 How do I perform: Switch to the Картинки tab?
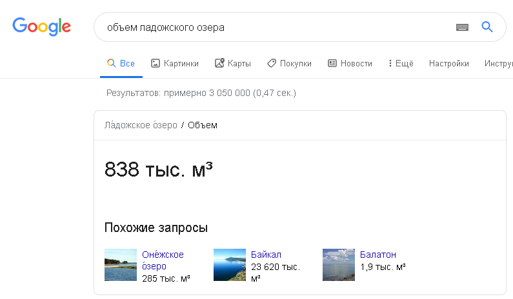click(x=181, y=63)
